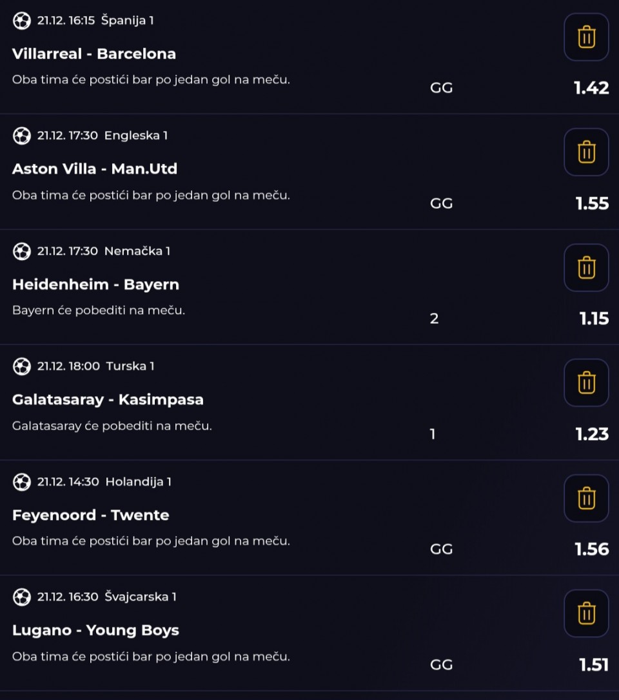Click soccer ball icon beside Nemačka 1
This screenshot has height=700, width=619.
point(22,251)
